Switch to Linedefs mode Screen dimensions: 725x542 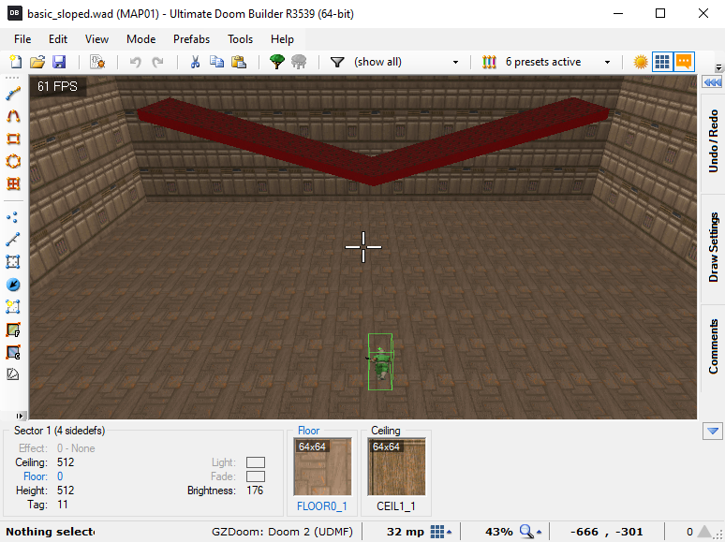pos(13,240)
